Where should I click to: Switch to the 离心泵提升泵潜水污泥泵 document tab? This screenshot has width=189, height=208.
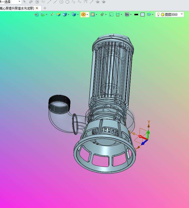(17, 8)
